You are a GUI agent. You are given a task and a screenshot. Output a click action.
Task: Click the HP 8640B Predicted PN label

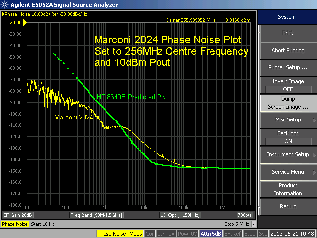coord(131,97)
